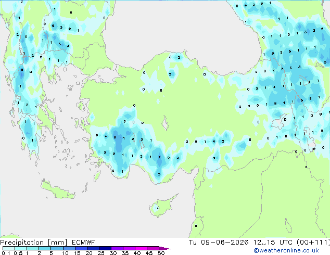Select the 5–10 mm legend color swatch
The width and height of the screenshot is (330, 255).
(57, 248)
